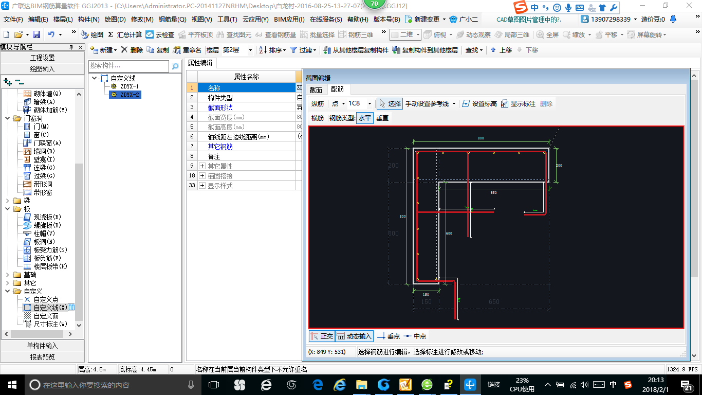Switch to 全屏 full screen view
Viewport: 702px width, 395px height.
548,34
